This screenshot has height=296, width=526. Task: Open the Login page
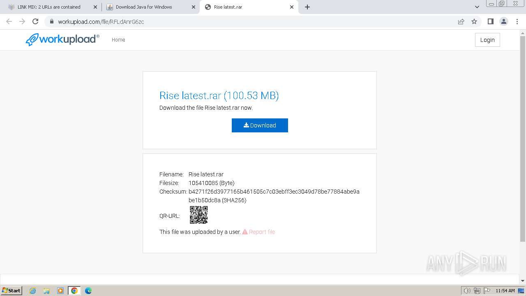coord(487,40)
